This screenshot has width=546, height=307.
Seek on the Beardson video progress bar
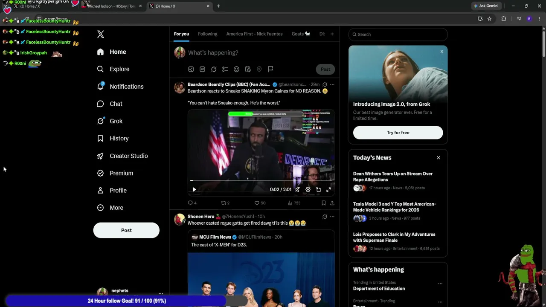(x=261, y=181)
